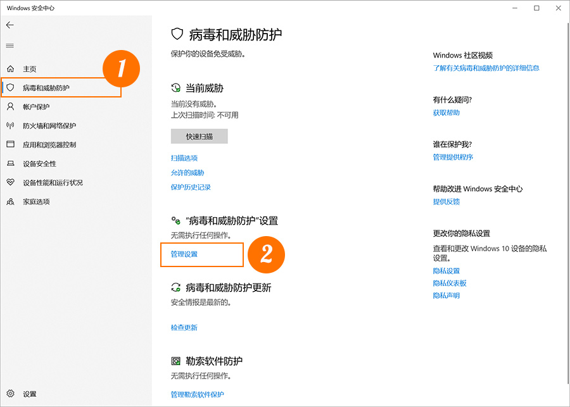
Task: Click the text 保护你的设备免受威胁。
Action: (x=208, y=54)
